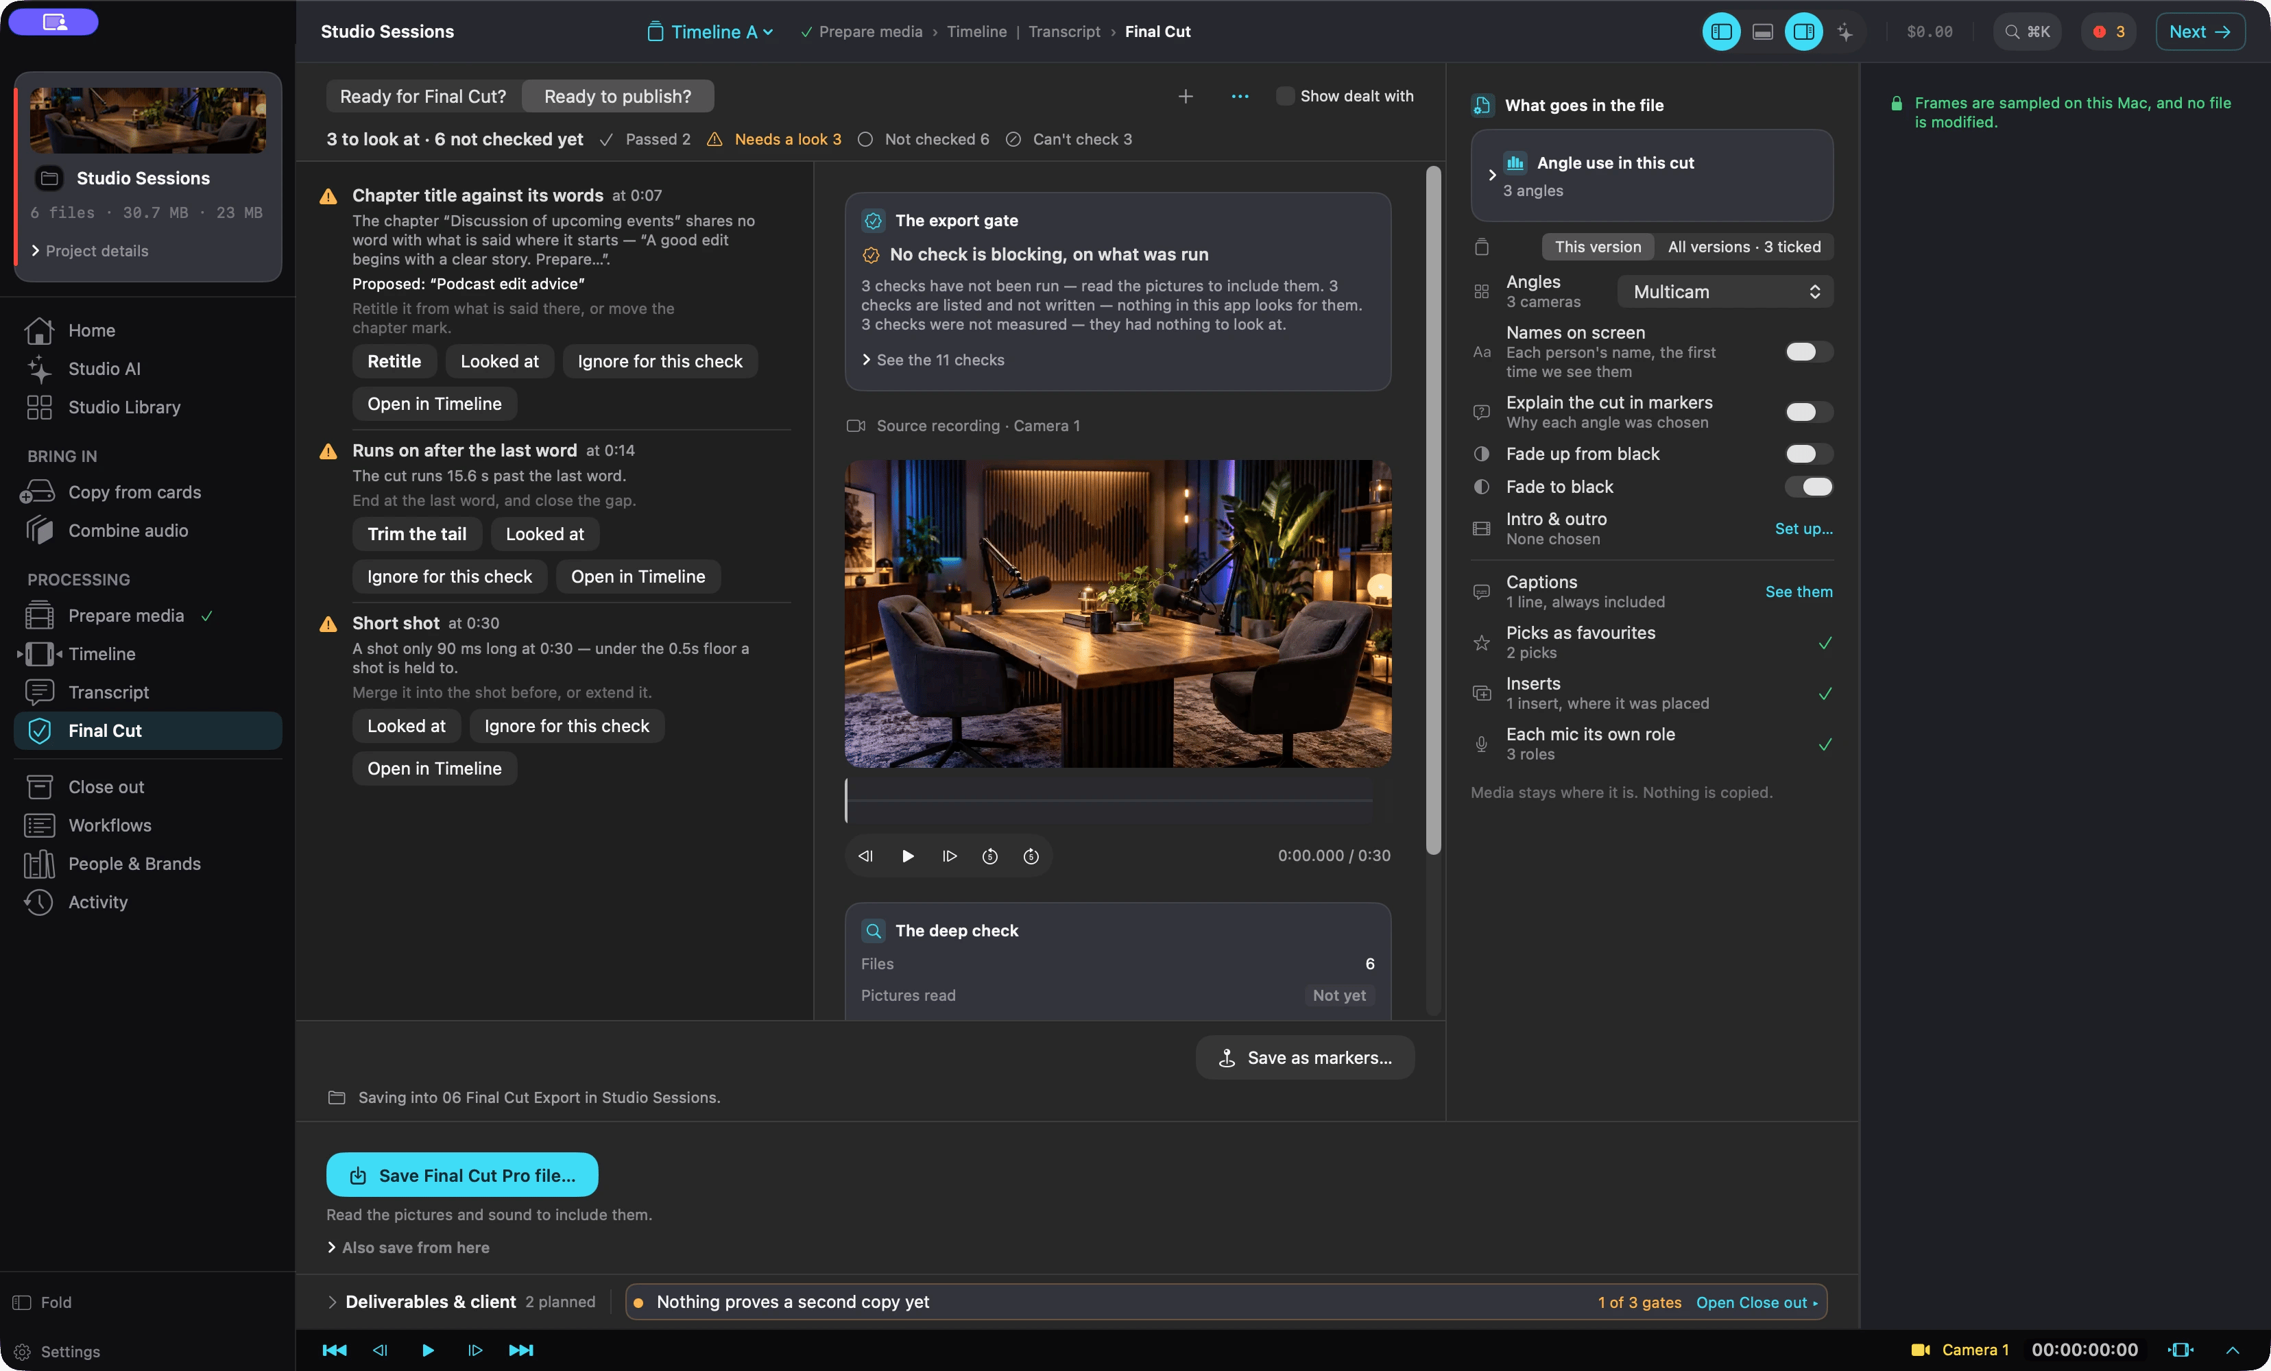The width and height of the screenshot is (2271, 1371).
Task: Open the Timeline A dropdown
Action: coord(710,32)
